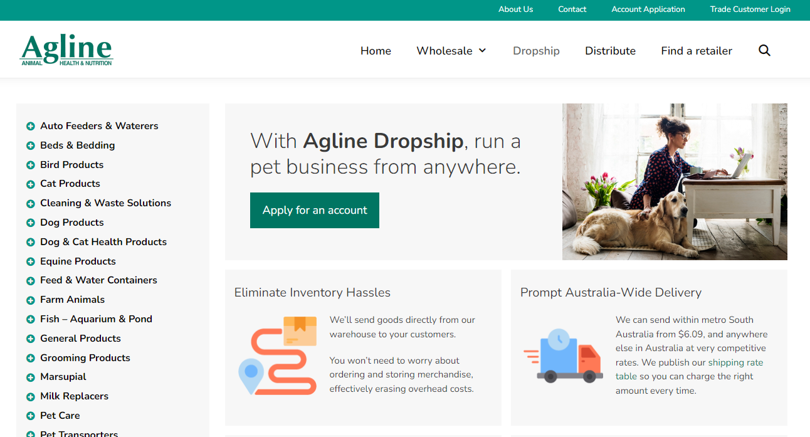Open the Contact link
810x437 pixels.
point(572,9)
